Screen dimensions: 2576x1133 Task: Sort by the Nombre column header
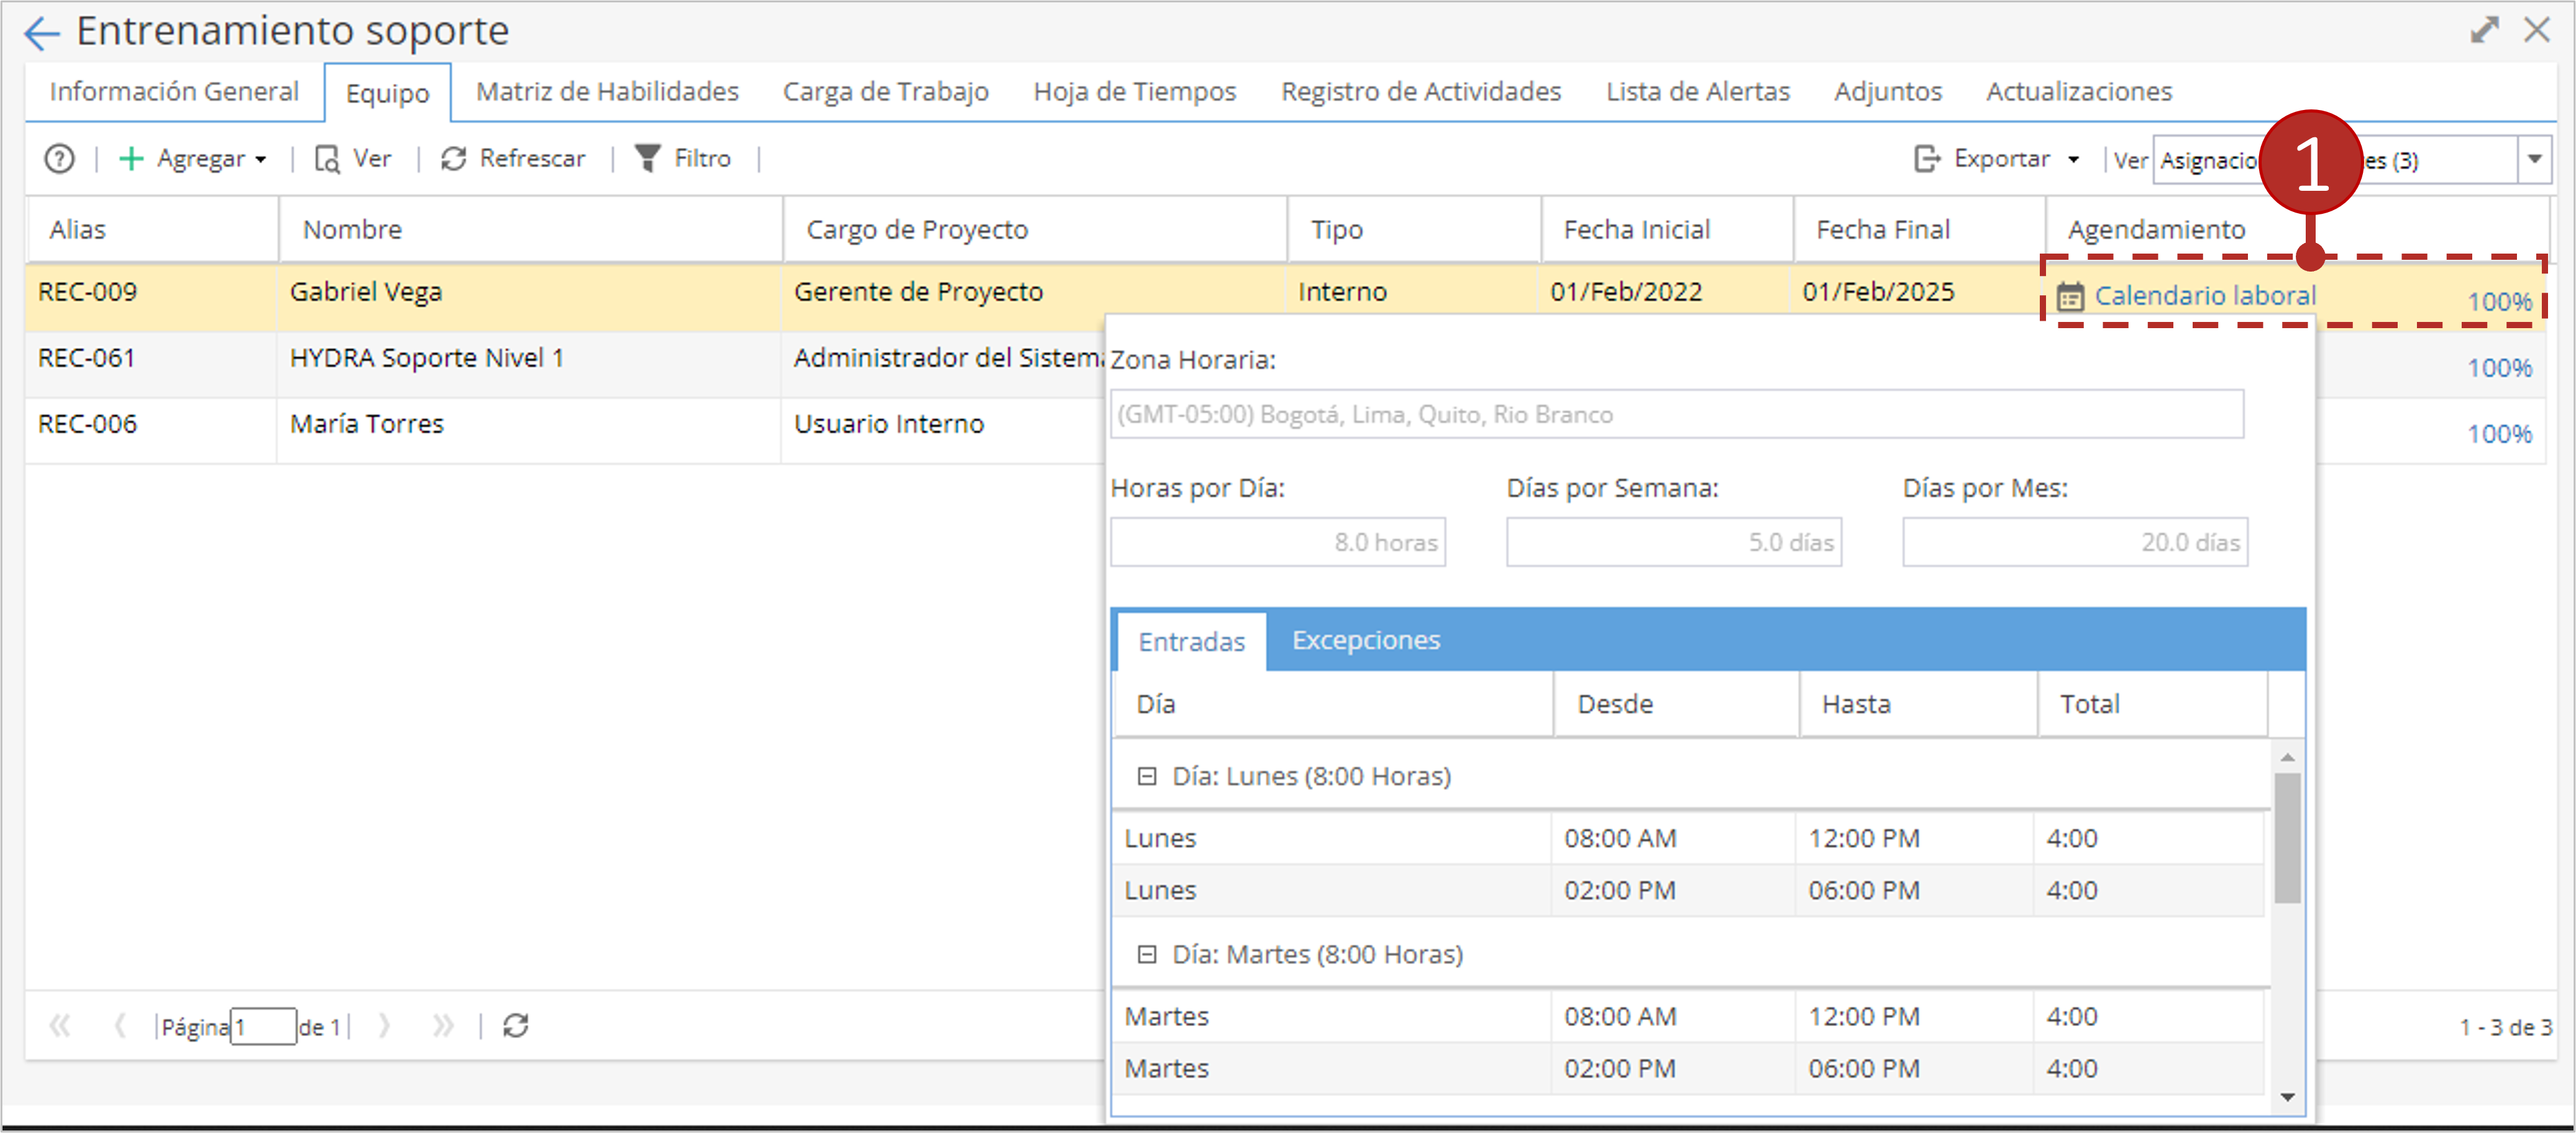[x=530, y=229]
